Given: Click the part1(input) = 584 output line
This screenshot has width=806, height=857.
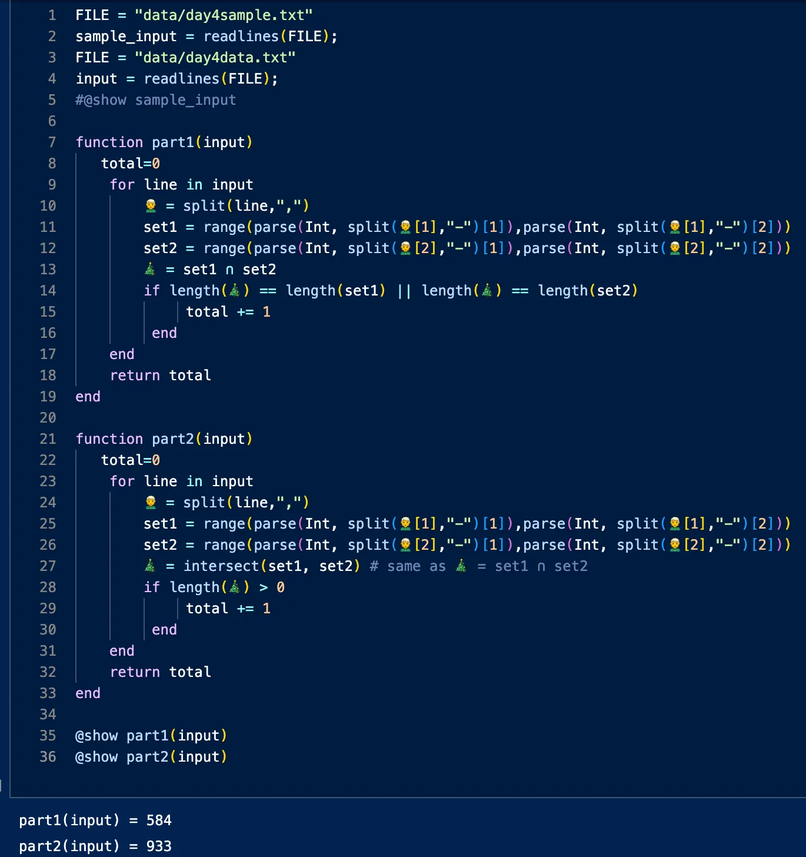Looking at the screenshot, I should click(95, 820).
